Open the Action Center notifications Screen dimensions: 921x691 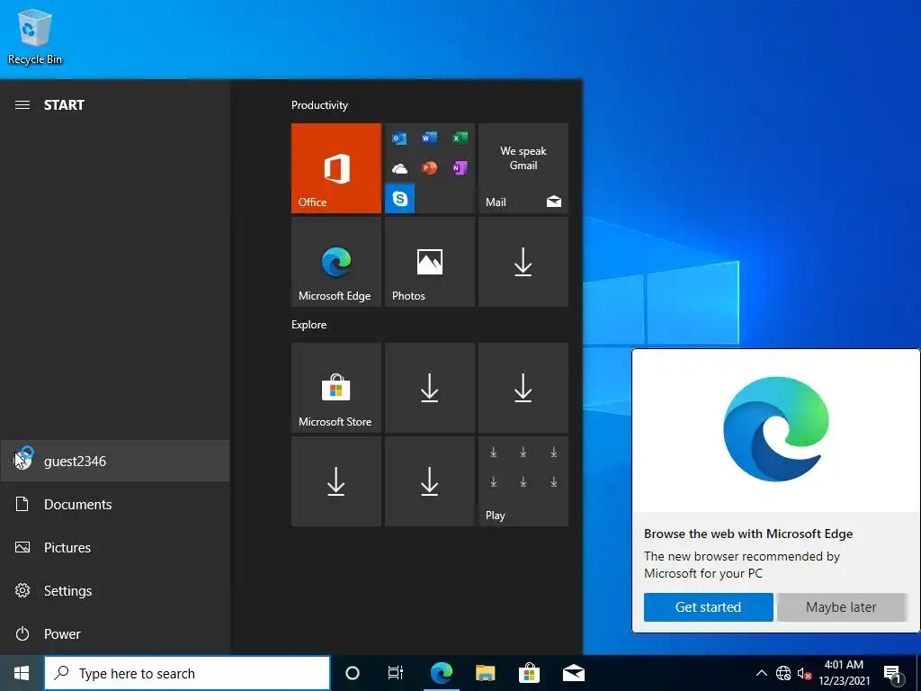coord(893,675)
